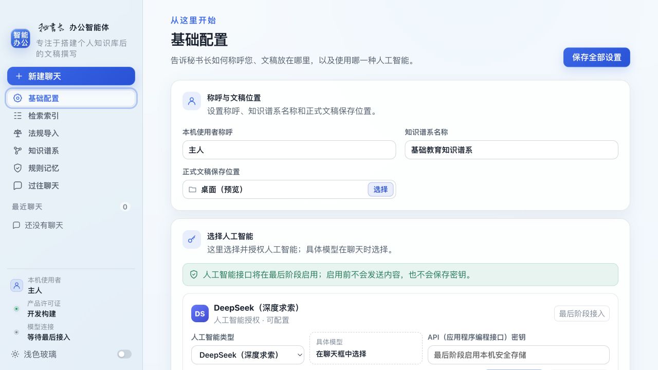Screen dimensions: 658x370
Task: Open 法规导入 in the sidebar
Action: (71, 133)
